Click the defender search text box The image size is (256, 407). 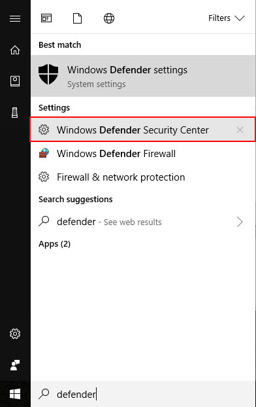[x=143, y=394]
